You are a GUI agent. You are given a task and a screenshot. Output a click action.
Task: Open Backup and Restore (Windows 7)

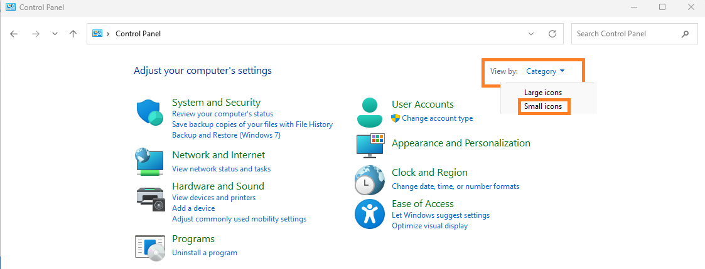point(226,134)
